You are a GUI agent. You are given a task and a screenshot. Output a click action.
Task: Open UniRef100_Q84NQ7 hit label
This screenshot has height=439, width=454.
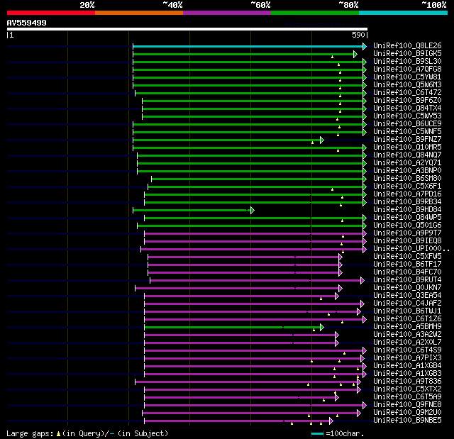tap(407, 155)
